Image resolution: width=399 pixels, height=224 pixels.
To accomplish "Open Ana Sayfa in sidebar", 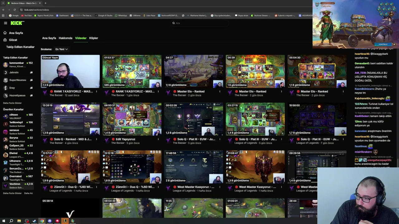I will 16,33.
